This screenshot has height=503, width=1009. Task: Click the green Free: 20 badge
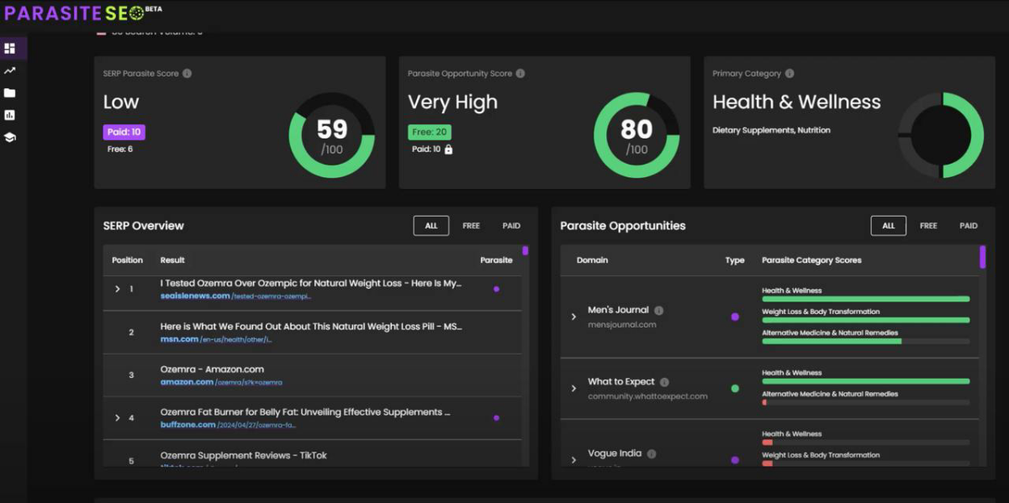(x=430, y=132)
